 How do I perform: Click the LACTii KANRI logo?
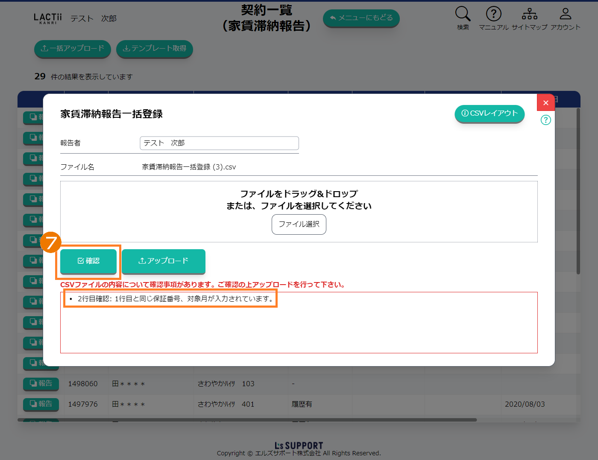point(48,18)
